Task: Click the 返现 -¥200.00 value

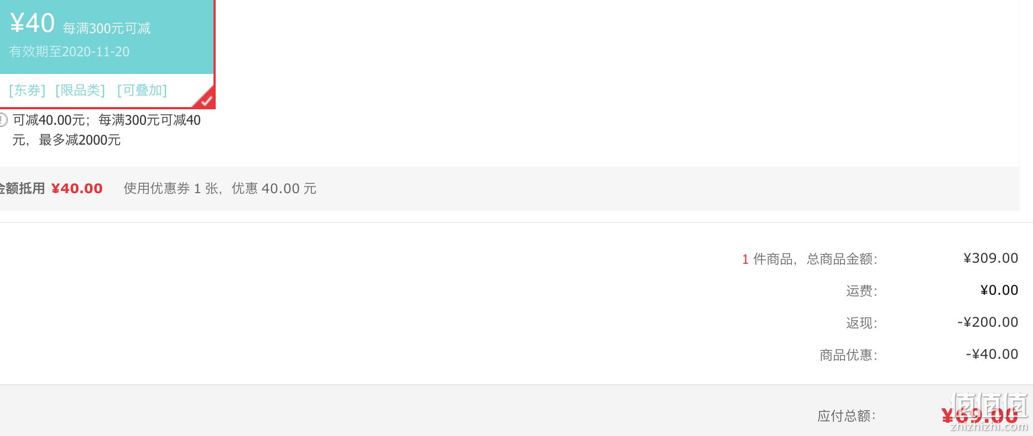Action: coord(988,322)
